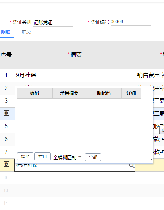The height and width of the screenshot is (210, 164).
Task: Click the 凭证编号 field 00006
Action: coord(131,22)
